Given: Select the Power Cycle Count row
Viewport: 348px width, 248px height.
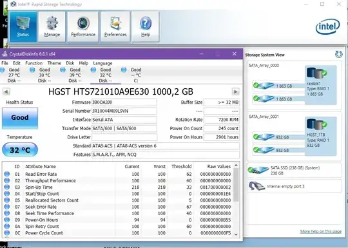Looking at the screenshot, I should pyautogui.click(x=118, y=233).
